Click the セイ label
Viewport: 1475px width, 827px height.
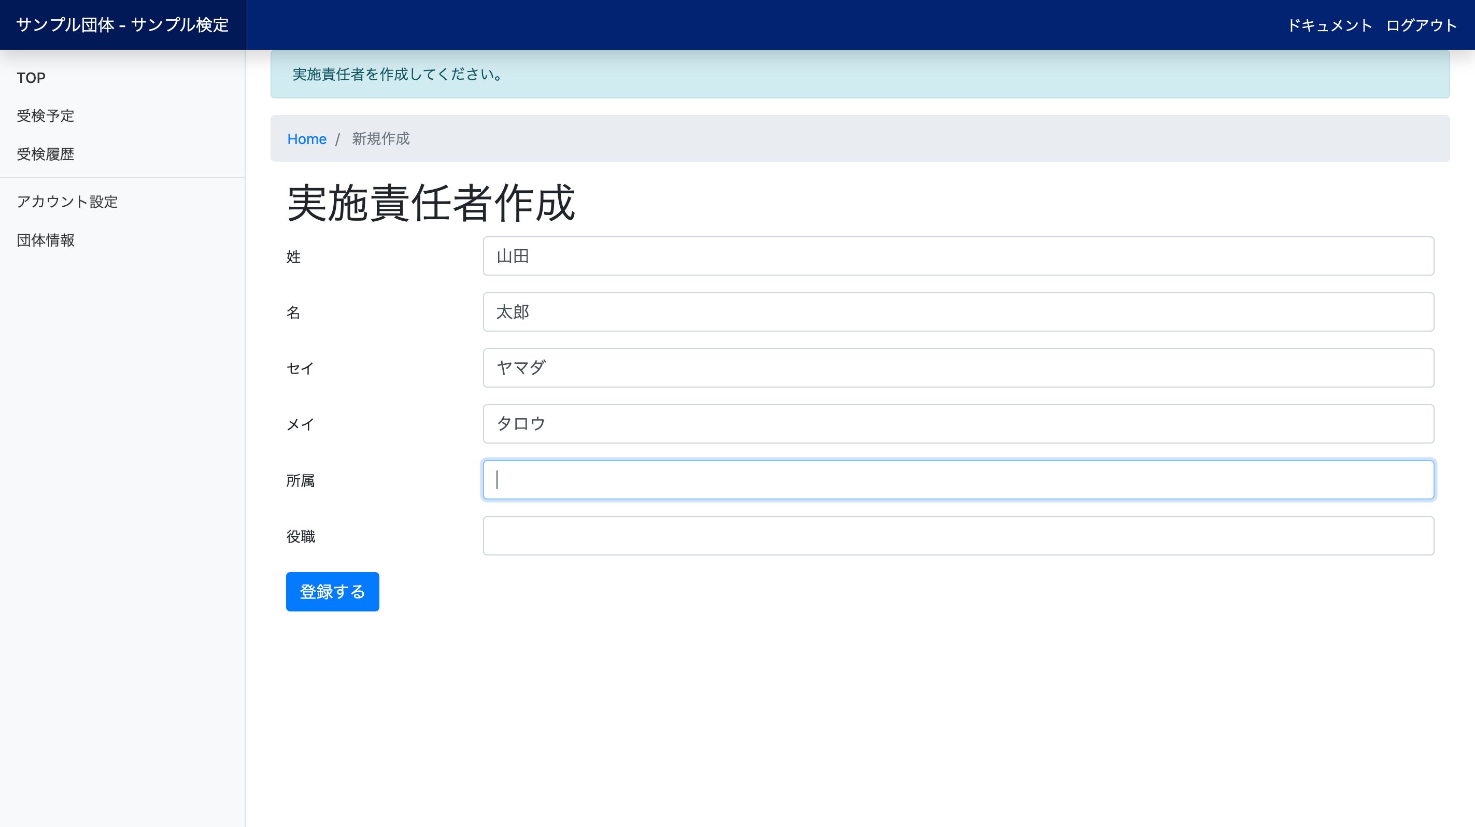coord(301,368)
